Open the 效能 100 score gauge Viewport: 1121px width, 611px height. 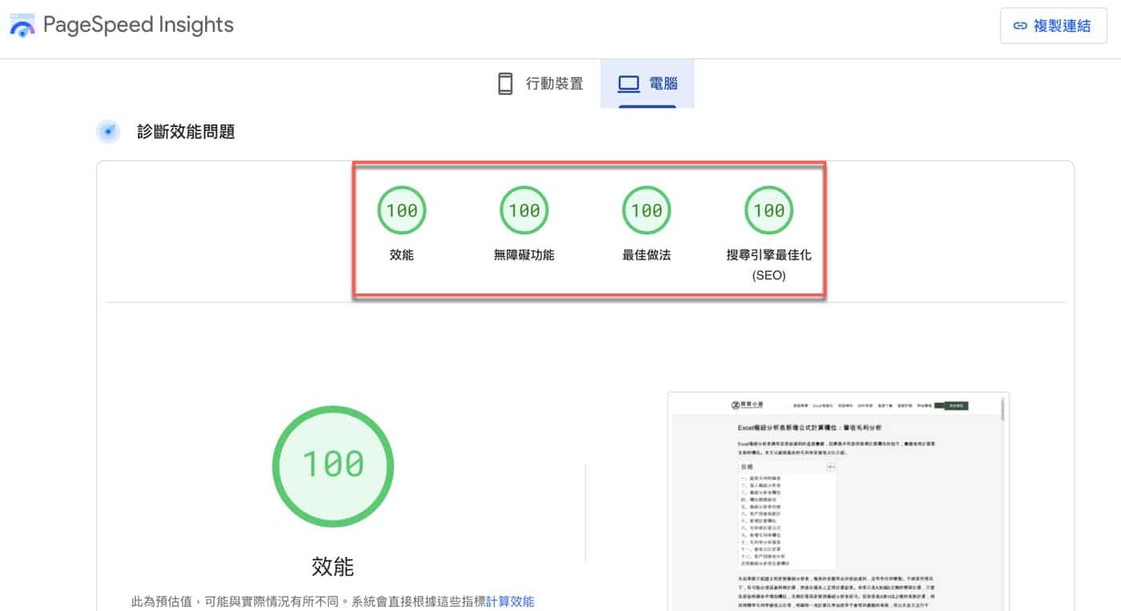tap(402, 210)
